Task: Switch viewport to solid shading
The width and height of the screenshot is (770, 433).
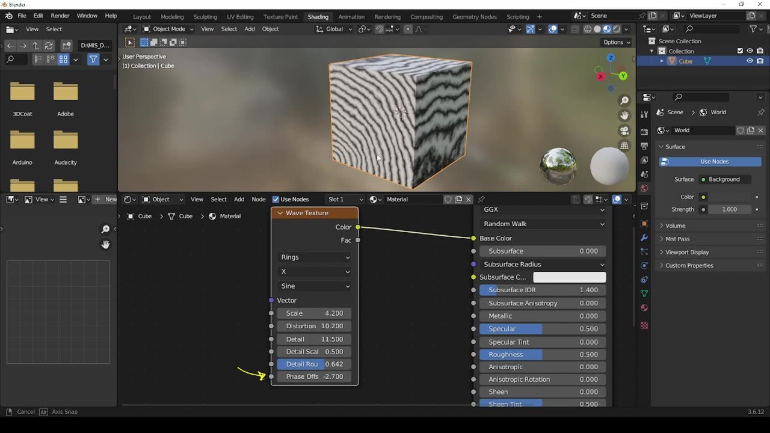Action: click(x=597, y=29)
